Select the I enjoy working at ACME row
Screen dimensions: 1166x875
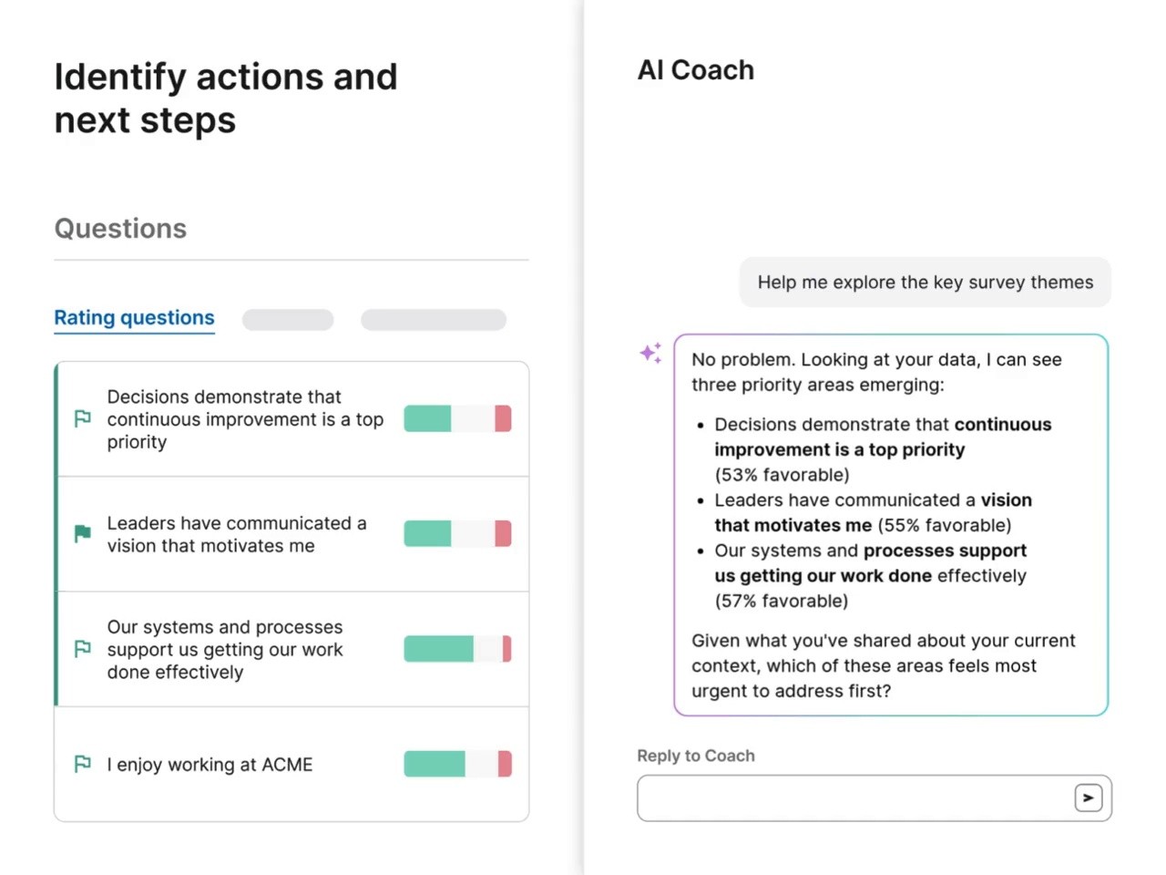[291, 764]
